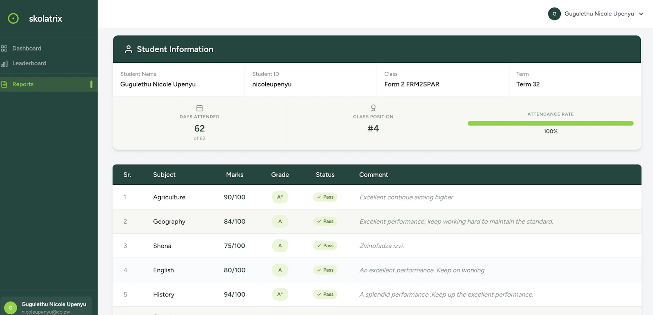Click the Student Information person icon
This screenshot has height=315, width=653.
tap(129, 49)
